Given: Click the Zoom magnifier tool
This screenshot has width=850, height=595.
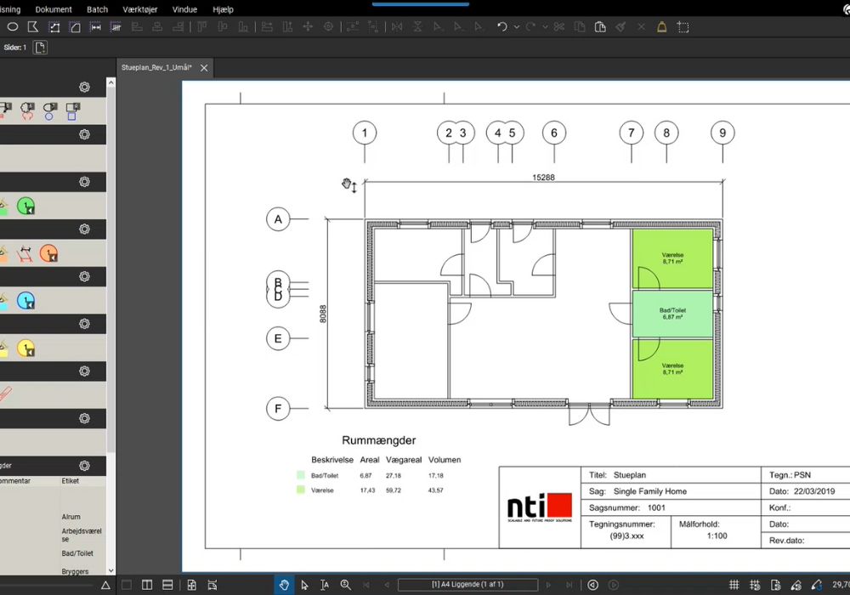Looking at the screenshot, I should click(346, 585).
